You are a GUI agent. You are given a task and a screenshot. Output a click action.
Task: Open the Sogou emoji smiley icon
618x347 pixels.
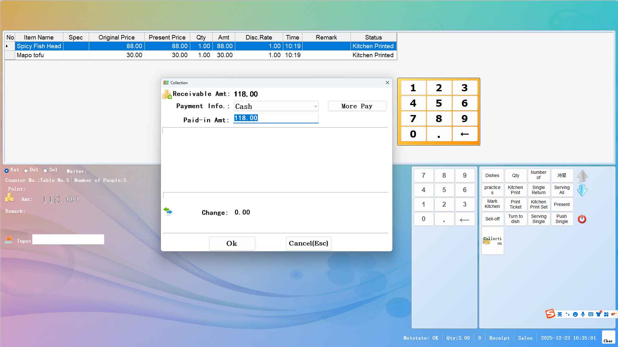point(575,314)
